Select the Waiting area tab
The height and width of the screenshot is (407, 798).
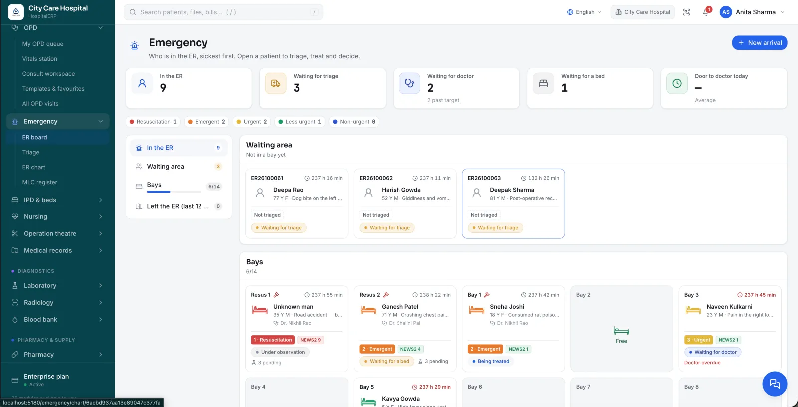179,167
